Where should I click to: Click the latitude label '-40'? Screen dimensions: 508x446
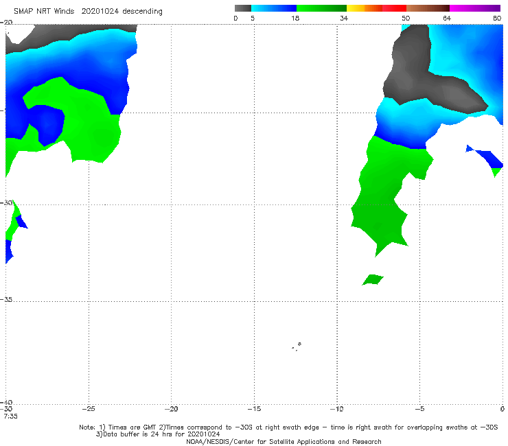[x=6, y=402]
